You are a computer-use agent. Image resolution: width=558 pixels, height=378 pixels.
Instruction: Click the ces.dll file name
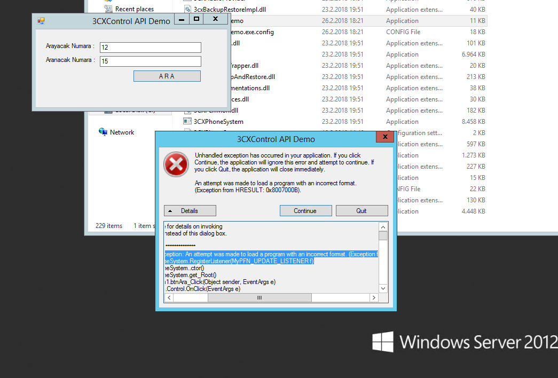[x=240, y=99]
